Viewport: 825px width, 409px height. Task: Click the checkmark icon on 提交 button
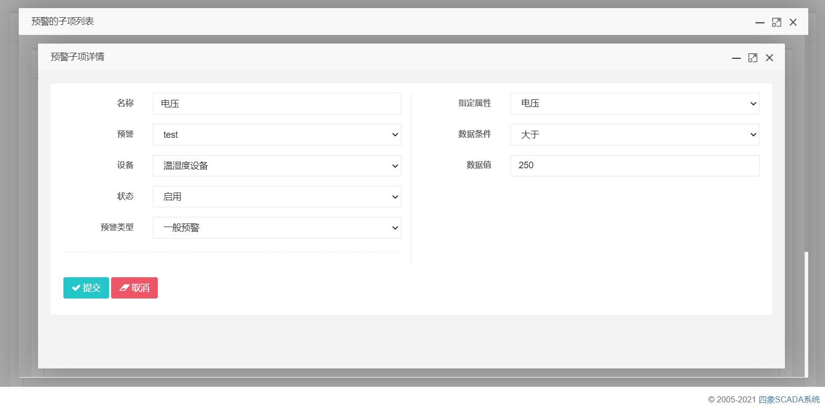pos(76,288)
